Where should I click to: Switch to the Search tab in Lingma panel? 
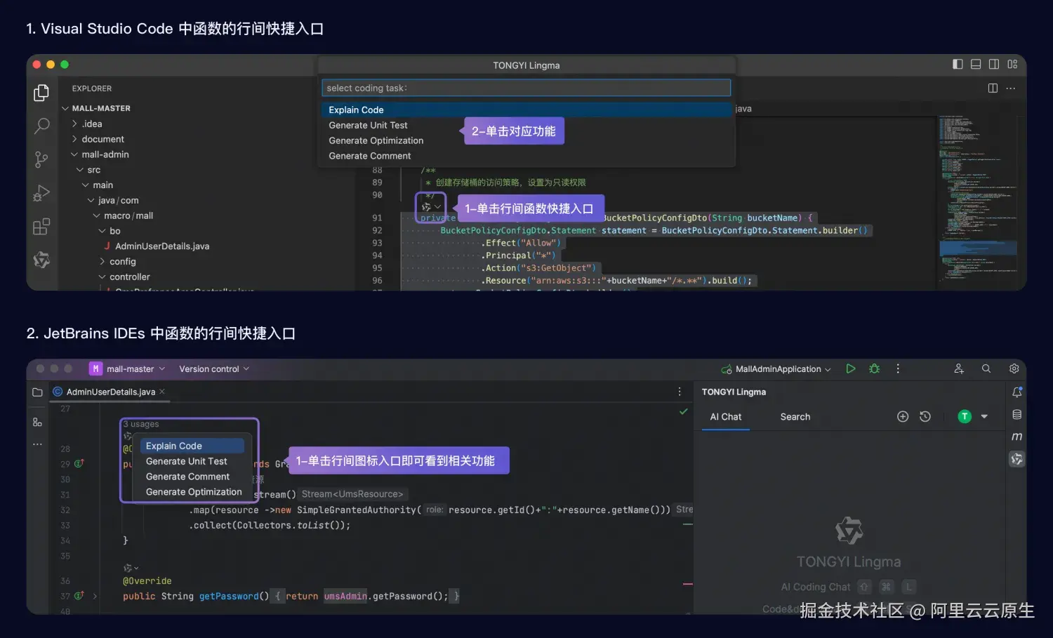coord(795,417)
